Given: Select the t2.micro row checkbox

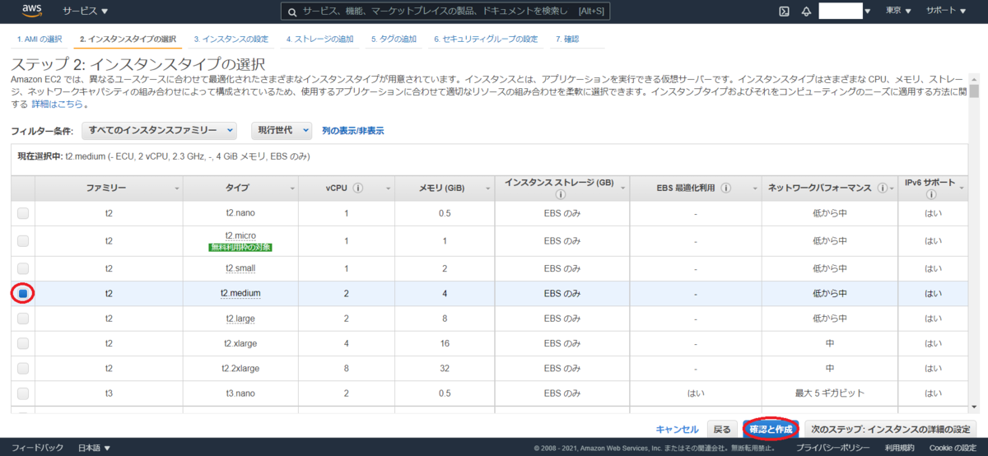Looking at the screenshot, I should (23, 241).
